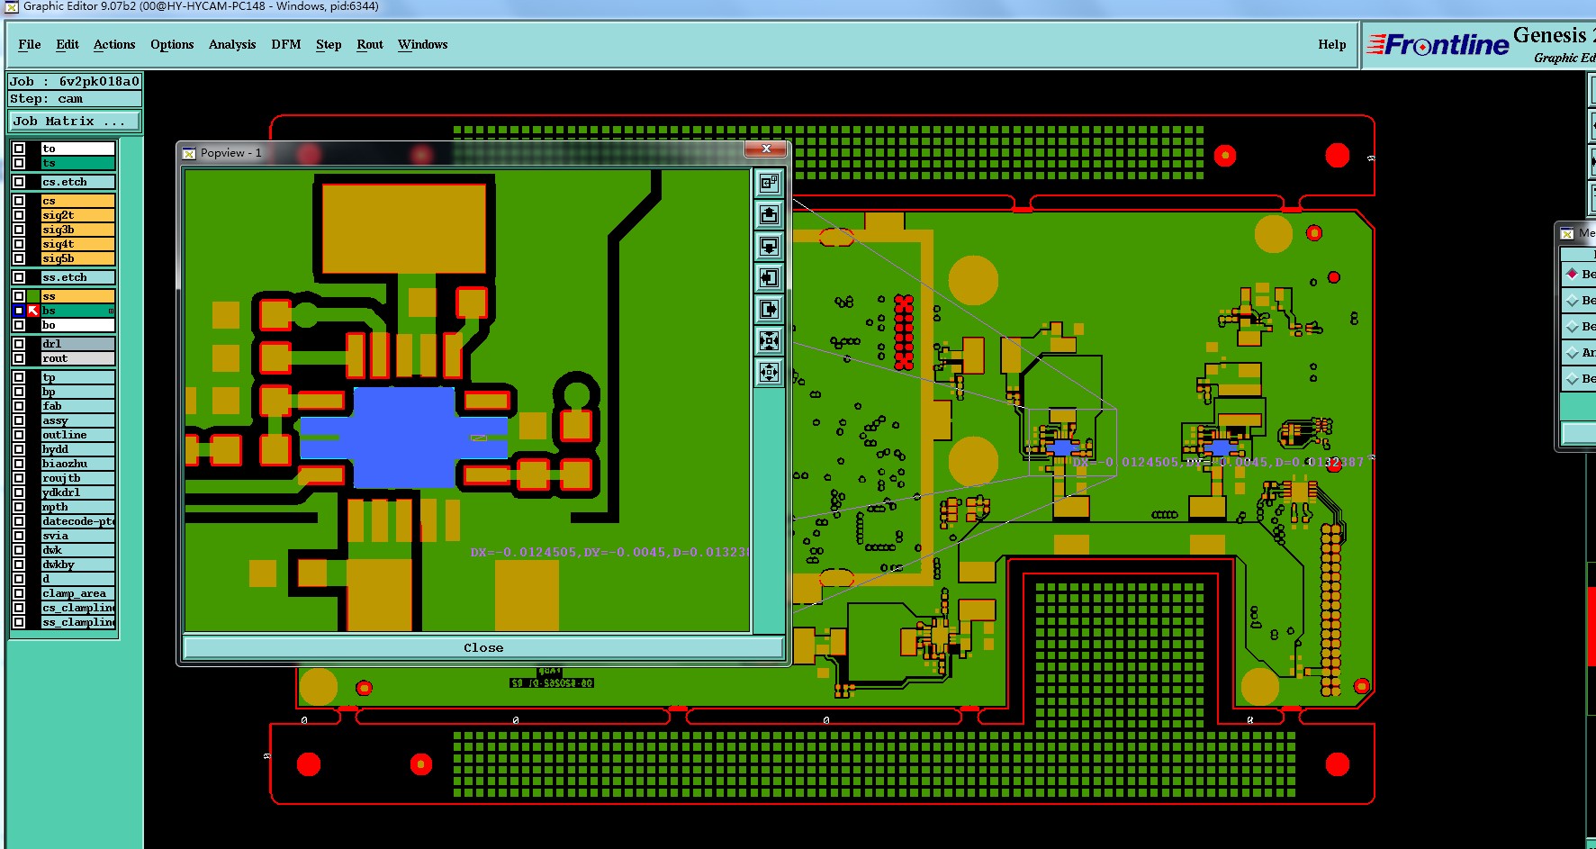Select the fab layer name
This screenshot has width=1596, height=849.
click(x=78, y=406)
